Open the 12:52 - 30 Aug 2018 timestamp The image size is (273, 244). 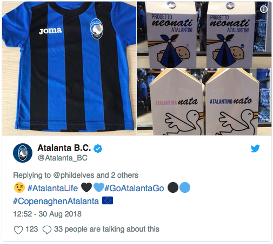tap(47, 214)
